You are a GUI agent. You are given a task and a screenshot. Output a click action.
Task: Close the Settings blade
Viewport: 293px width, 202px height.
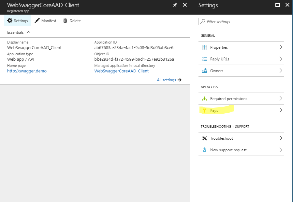(287, 5)
